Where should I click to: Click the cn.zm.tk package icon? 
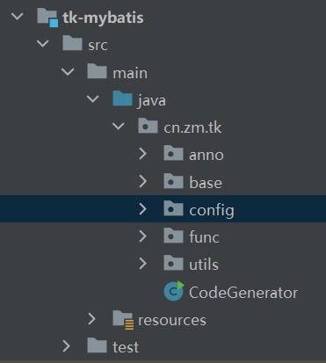(148, 126)
